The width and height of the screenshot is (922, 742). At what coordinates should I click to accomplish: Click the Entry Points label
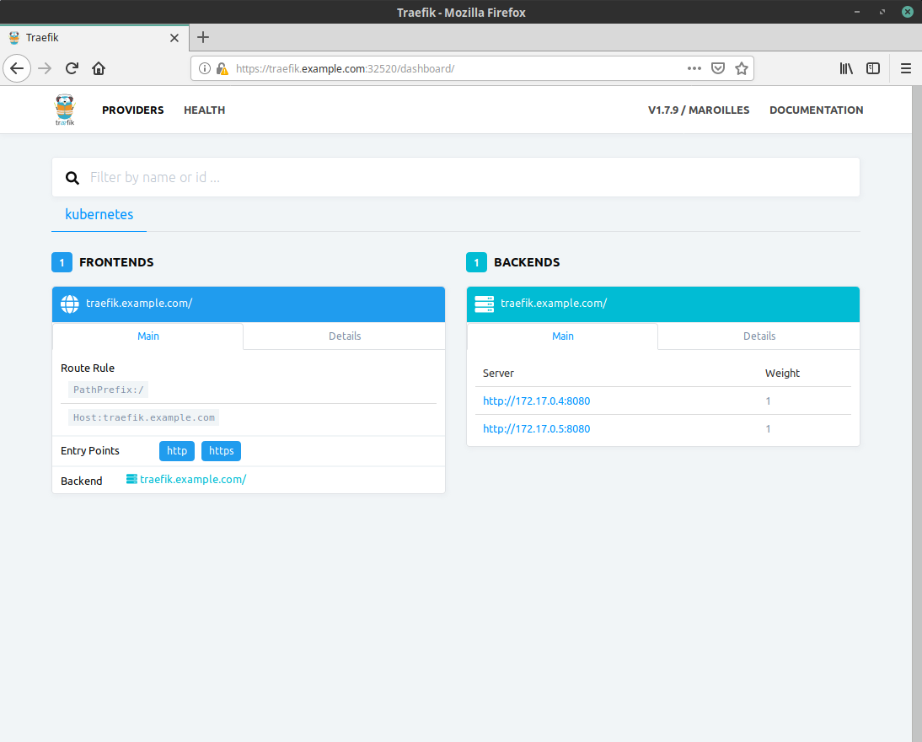[x=90, y=451]
